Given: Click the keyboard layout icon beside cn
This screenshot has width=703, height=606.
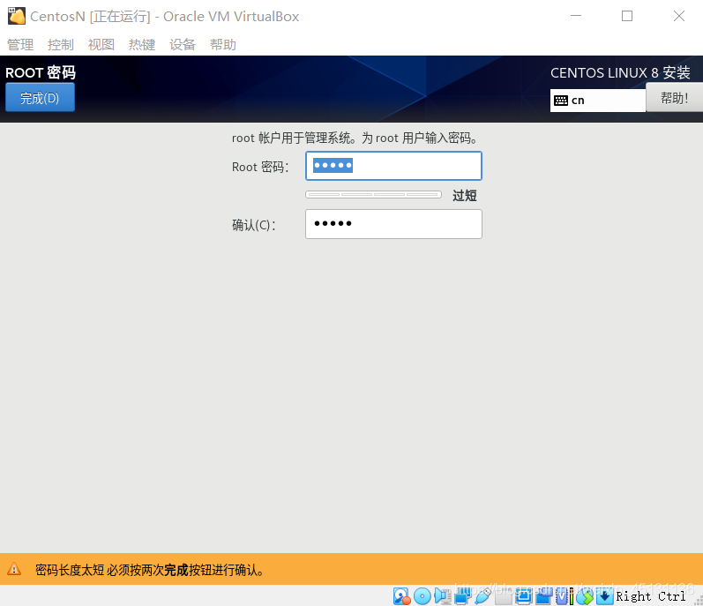Looking at the screenshot, I should (x=561, y=101).
